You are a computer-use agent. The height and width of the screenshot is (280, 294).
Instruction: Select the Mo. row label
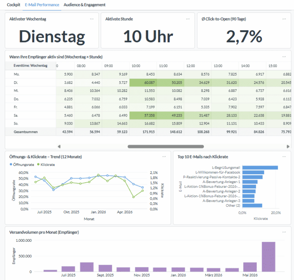(x=16, y=74)
